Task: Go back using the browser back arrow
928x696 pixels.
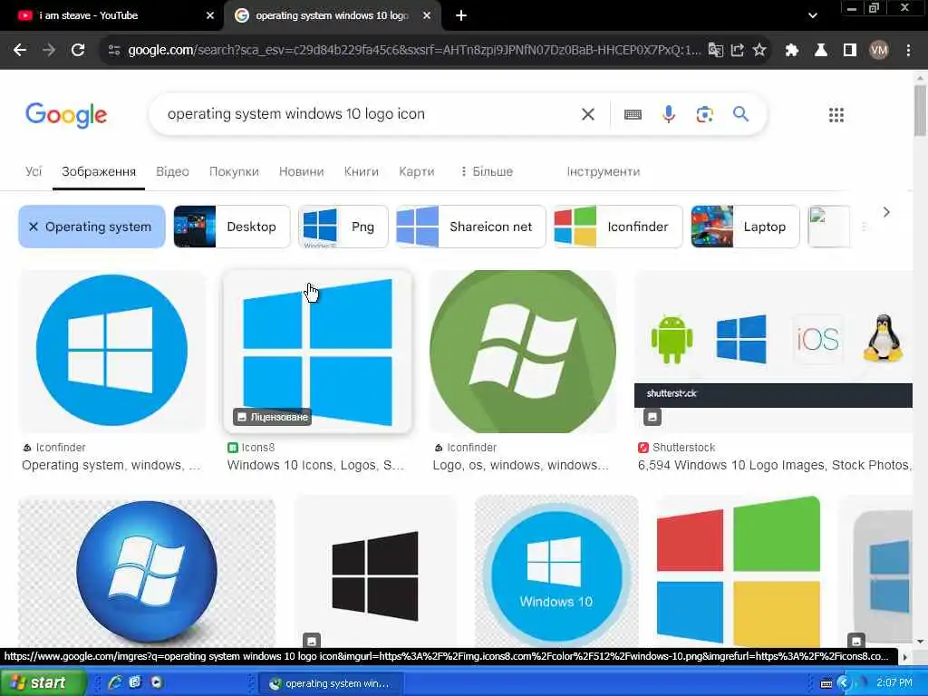Action: (20, 51)
